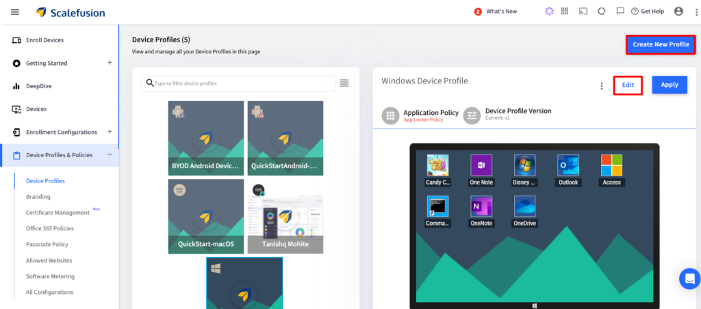Select BYOD Android Device profile card
Viewport: 701px width, 309px height.
pos(205,138)
